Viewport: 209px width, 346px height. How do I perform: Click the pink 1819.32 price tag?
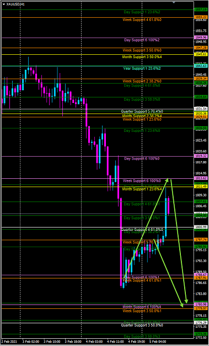coord(200,156)
